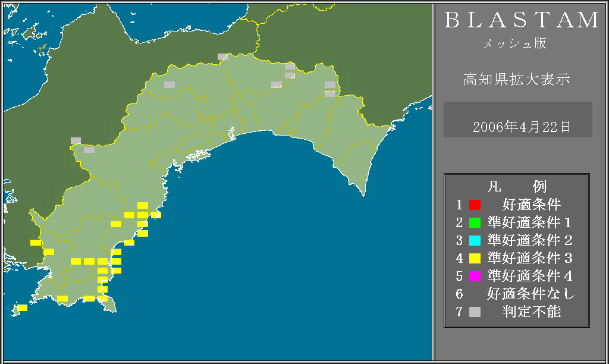Image resolution: width=609 pixels, height=364 pixels.
Task: Click the 準好適条件1 legend label
Action: (530, 222)
